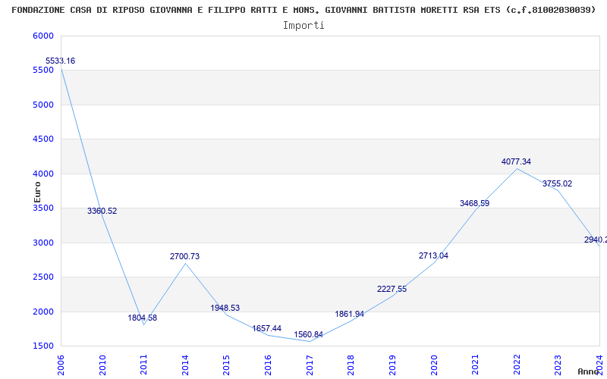The width and height of the screenshot is (607, 379).
Task: Select the 2020 x-axis year label
Action: pos(433,365)
